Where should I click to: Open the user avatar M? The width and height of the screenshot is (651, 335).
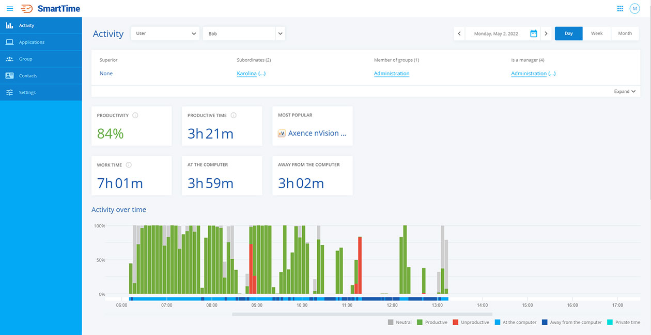(634, 9)
